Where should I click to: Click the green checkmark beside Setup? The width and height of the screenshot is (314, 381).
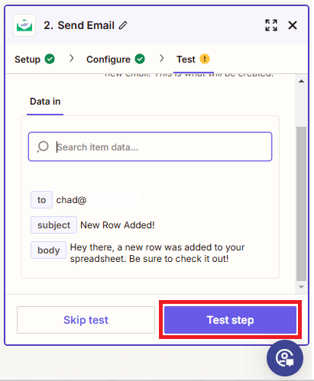click(50, 59)
